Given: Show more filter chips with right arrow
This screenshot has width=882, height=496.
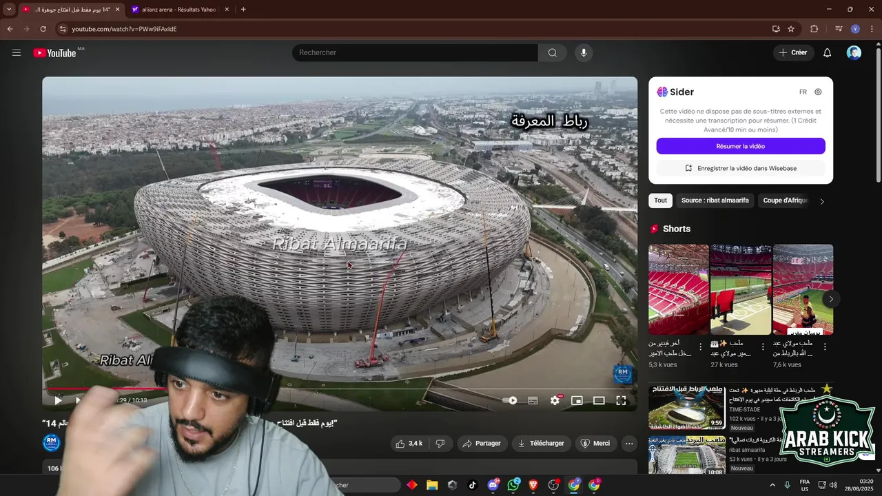Looking at the screenshot, I should [x=822, y=201].
